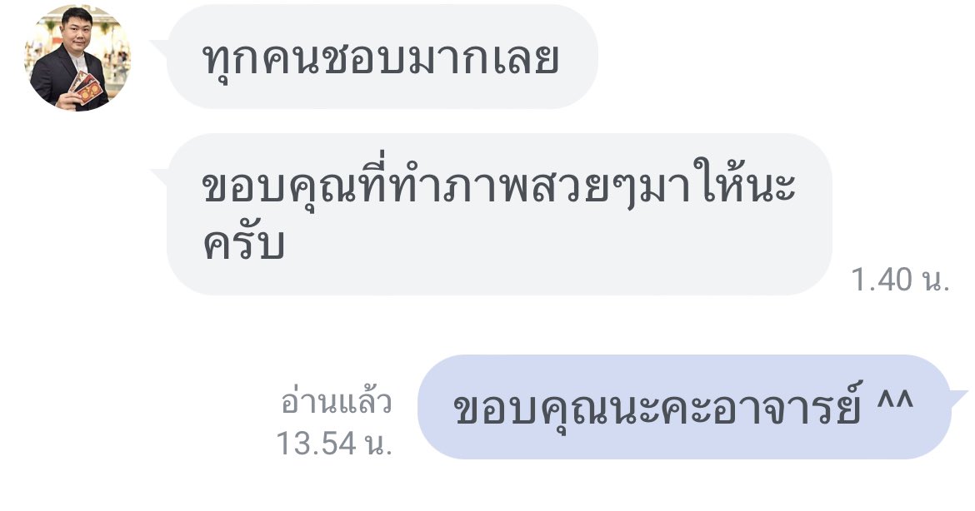Tap the 1.40 น. timestamp
The height and width of the screenshot is (511, 975).
pos(900,280)
